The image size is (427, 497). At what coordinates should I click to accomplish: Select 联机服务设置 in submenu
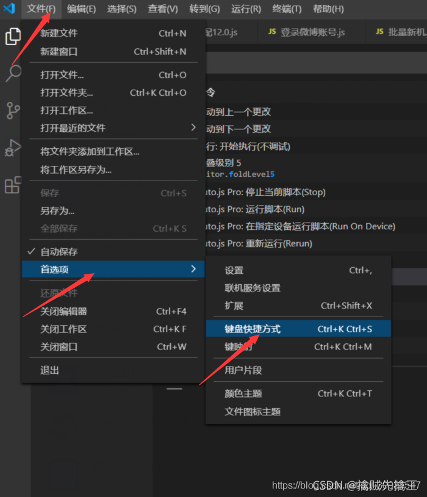[x=298, y=288]
